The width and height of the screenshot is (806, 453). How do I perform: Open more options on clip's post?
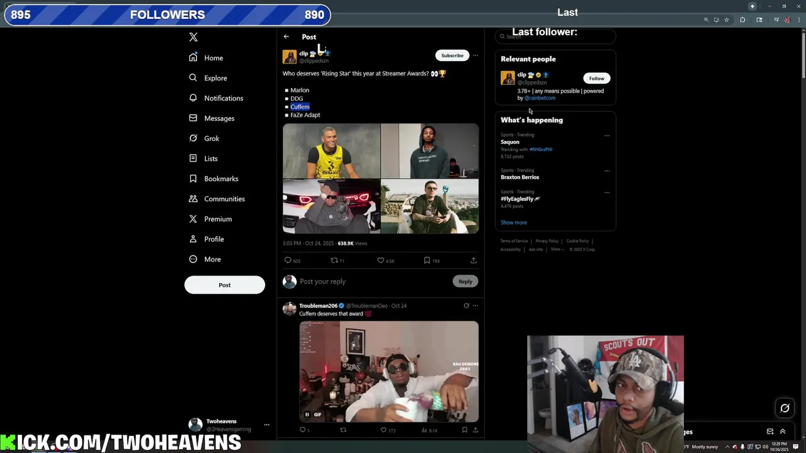(x=475, y=55)
